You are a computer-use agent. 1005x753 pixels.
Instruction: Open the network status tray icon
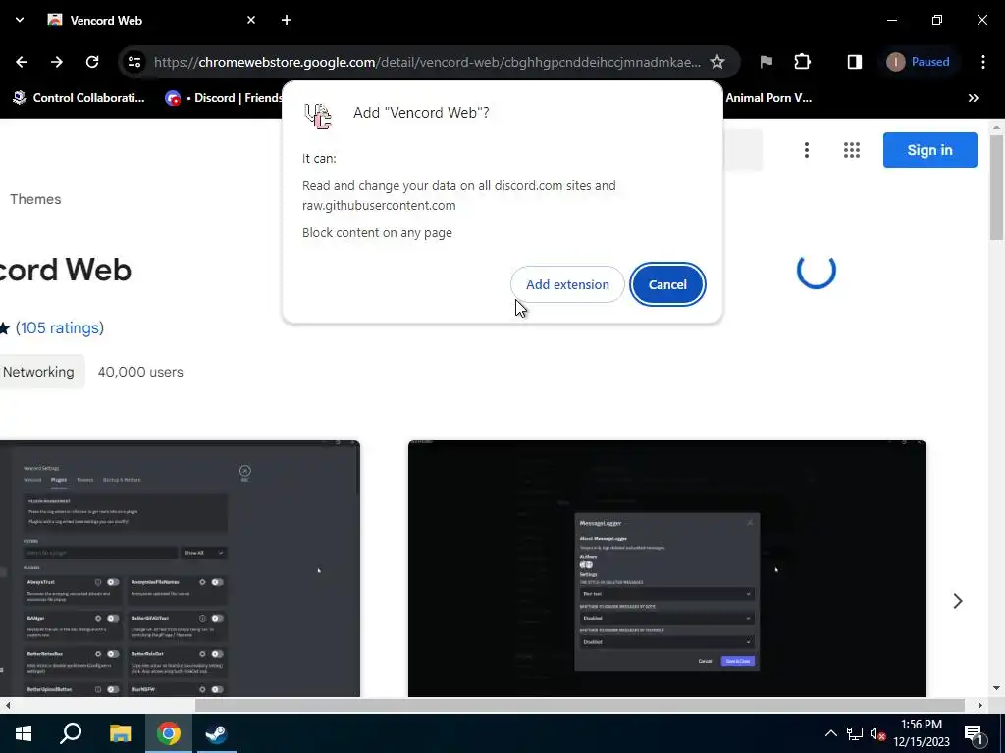(855, 733)
